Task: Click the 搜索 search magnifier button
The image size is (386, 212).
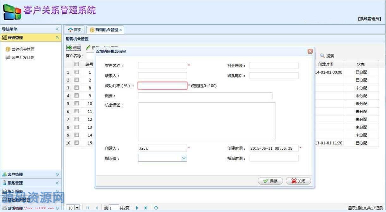Action: click(327, 56)
